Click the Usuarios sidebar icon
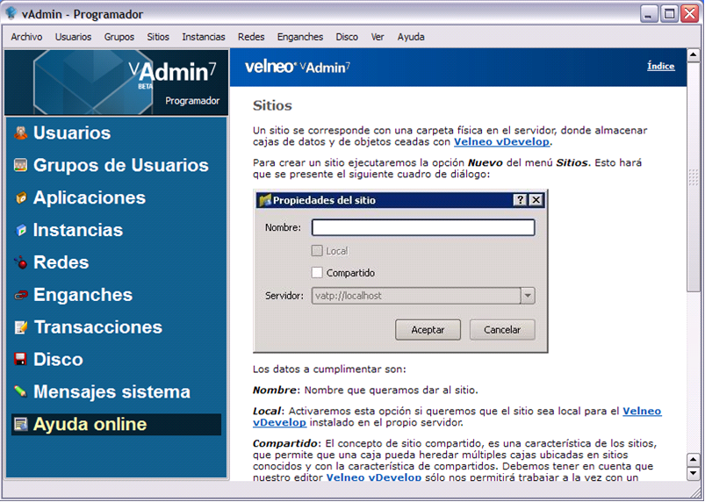 [21, 133]
